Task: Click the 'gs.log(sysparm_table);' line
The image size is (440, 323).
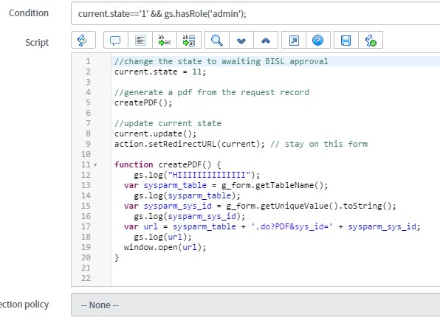Action: 187,195
